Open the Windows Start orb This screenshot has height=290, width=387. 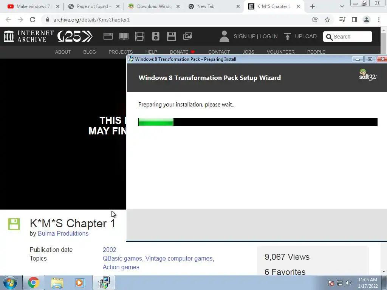[10, 282]
